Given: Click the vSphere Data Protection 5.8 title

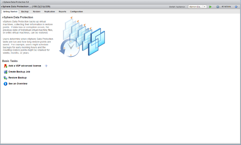Looking at the screenshot, I should [16, 2].
